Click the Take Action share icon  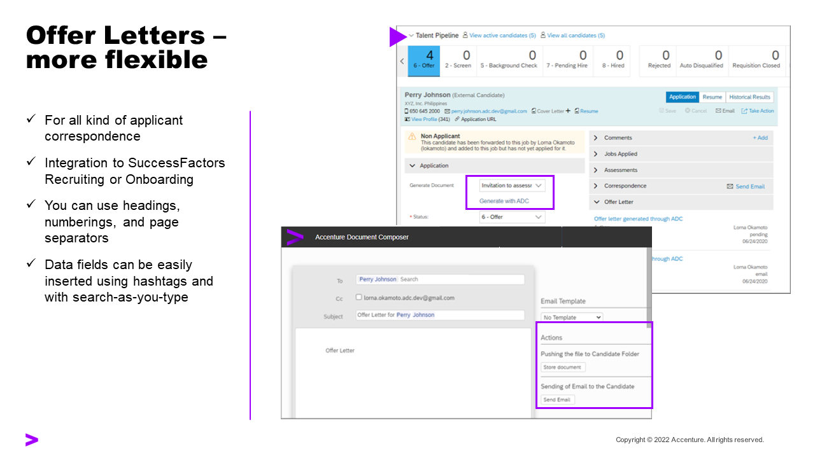click(x=744, y=111)
